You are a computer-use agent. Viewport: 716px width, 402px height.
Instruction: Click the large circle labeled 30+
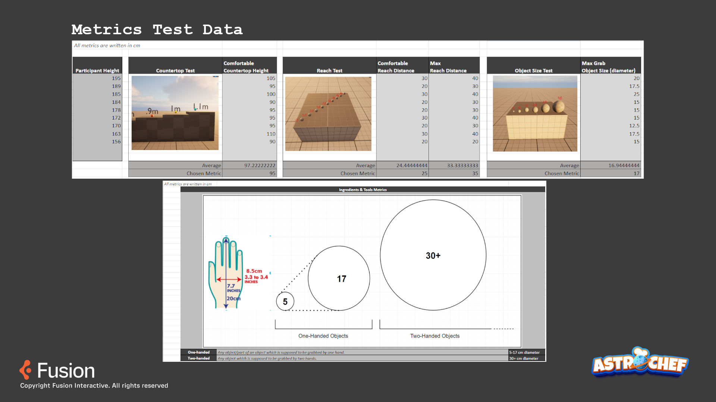pos(433,255)
